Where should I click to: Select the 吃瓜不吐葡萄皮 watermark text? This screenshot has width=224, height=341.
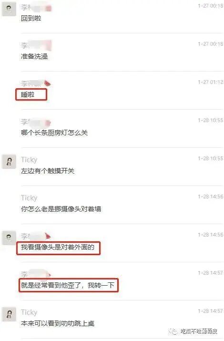tap(199, 331)
